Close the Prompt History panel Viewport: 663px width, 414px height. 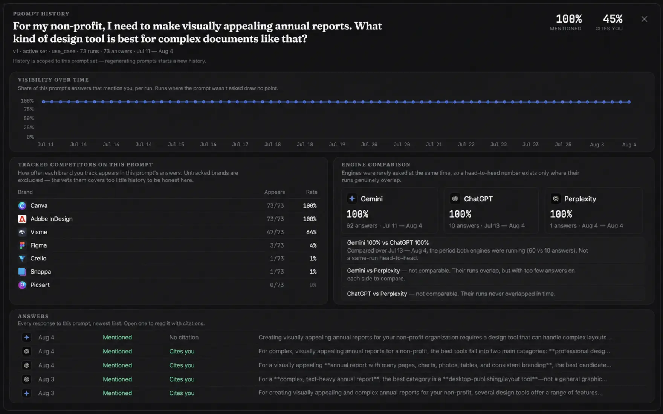point(644,19)
